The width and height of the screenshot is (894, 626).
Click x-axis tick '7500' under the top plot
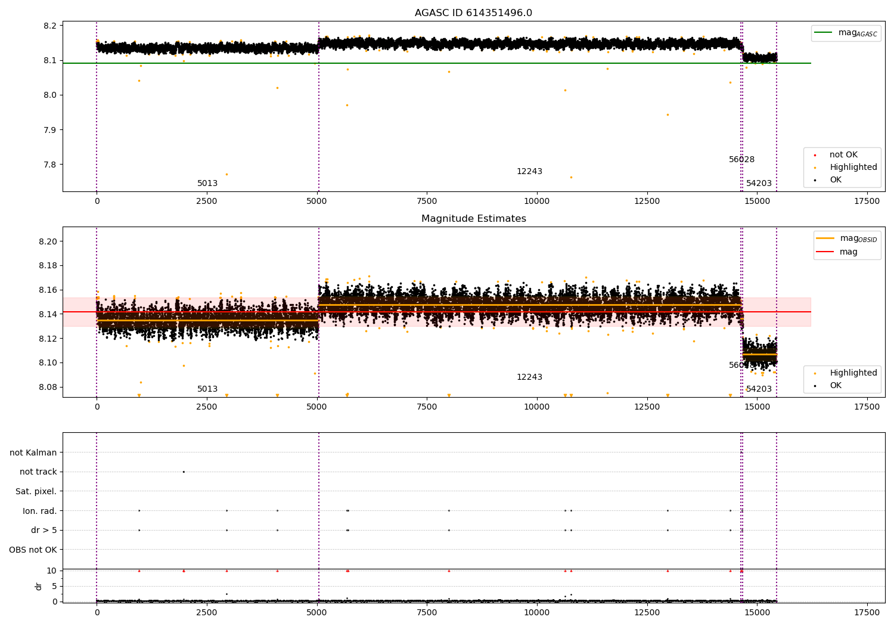pyautogui.click(x=427, y=202)
